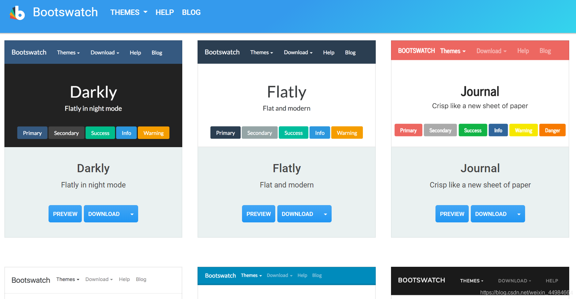Click the large Journal preview heading
Image resolution: width=576 pixels, height=299 pixels.
tap(480, 92)
